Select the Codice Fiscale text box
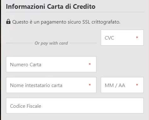This screenshot has width=149, height=120. pyautogui.click(x=75, y=106)
